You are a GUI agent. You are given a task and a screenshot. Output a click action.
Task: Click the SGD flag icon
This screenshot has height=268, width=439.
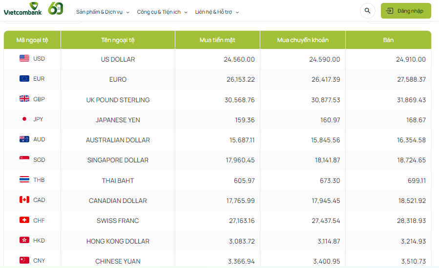click(24, 159)
